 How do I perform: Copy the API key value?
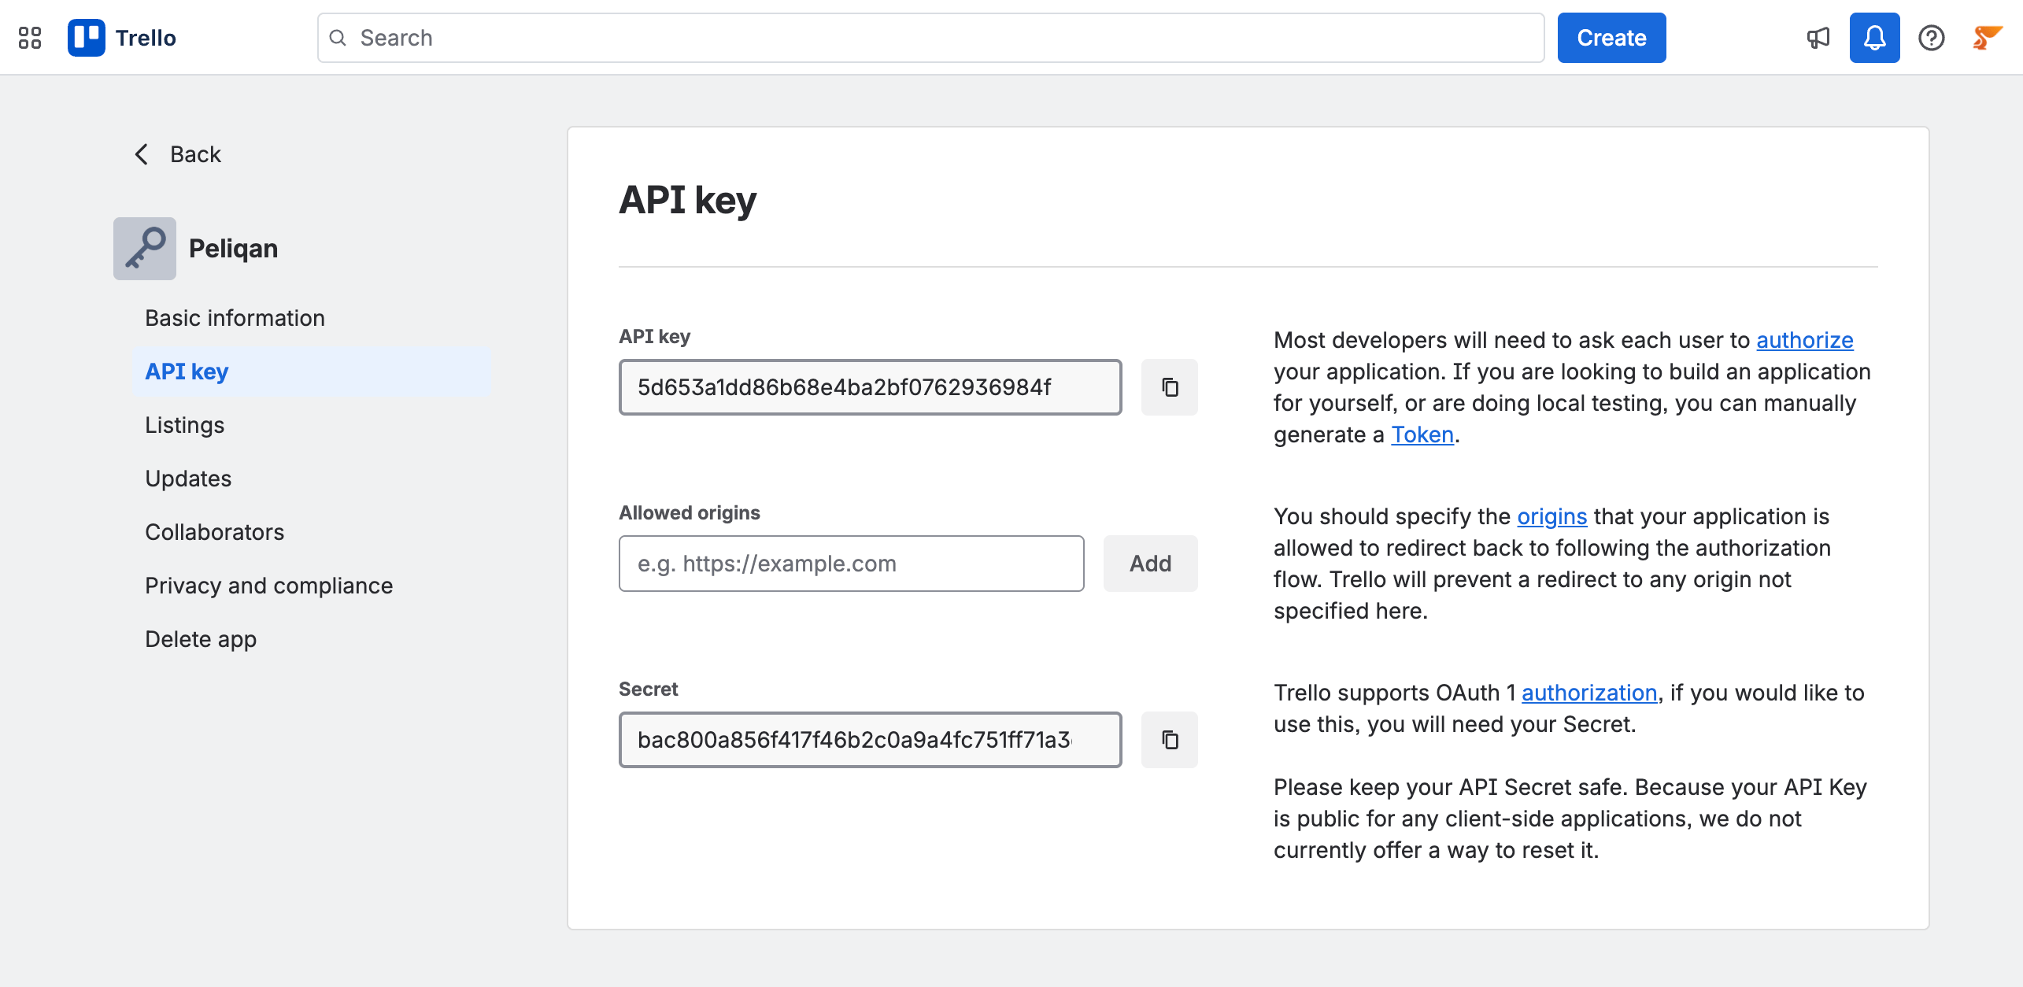coord(1170,387)
